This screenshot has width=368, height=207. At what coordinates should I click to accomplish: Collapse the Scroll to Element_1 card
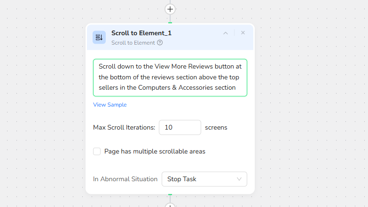coord(225,33)
